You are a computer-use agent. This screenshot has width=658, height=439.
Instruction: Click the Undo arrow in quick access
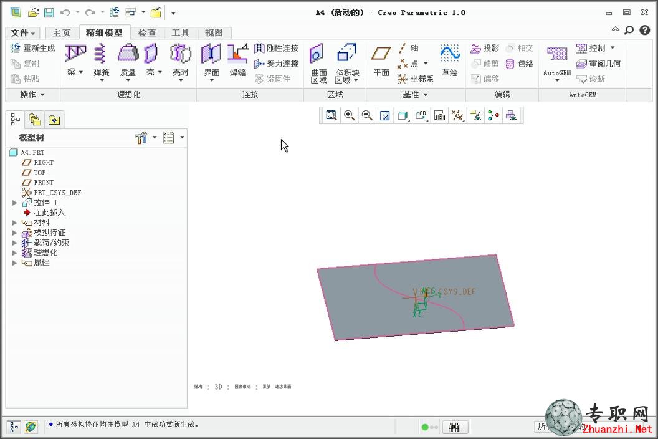[x=65, y=12]
